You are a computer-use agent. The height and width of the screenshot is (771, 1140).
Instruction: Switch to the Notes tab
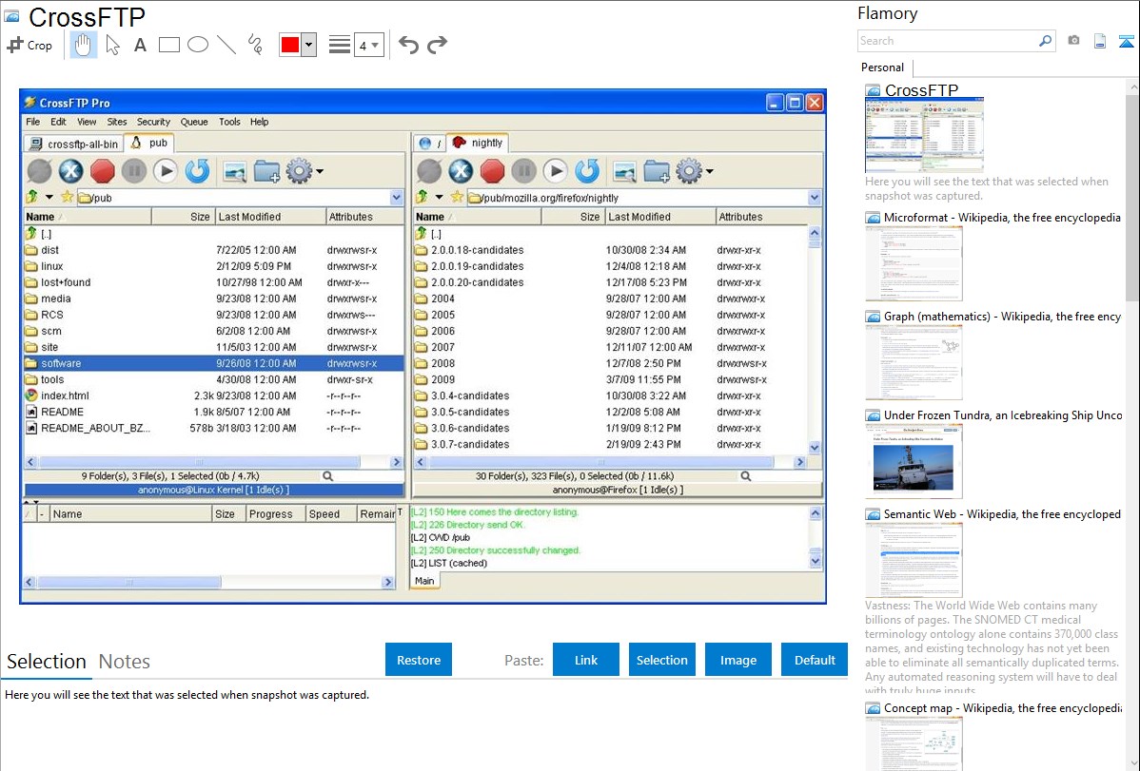click(125, 662)
